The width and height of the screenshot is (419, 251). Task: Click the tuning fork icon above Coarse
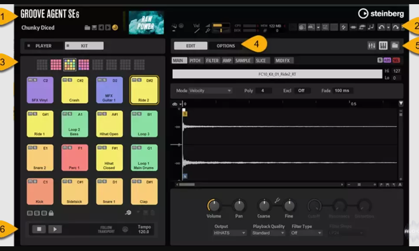click(x=277, y=200)
